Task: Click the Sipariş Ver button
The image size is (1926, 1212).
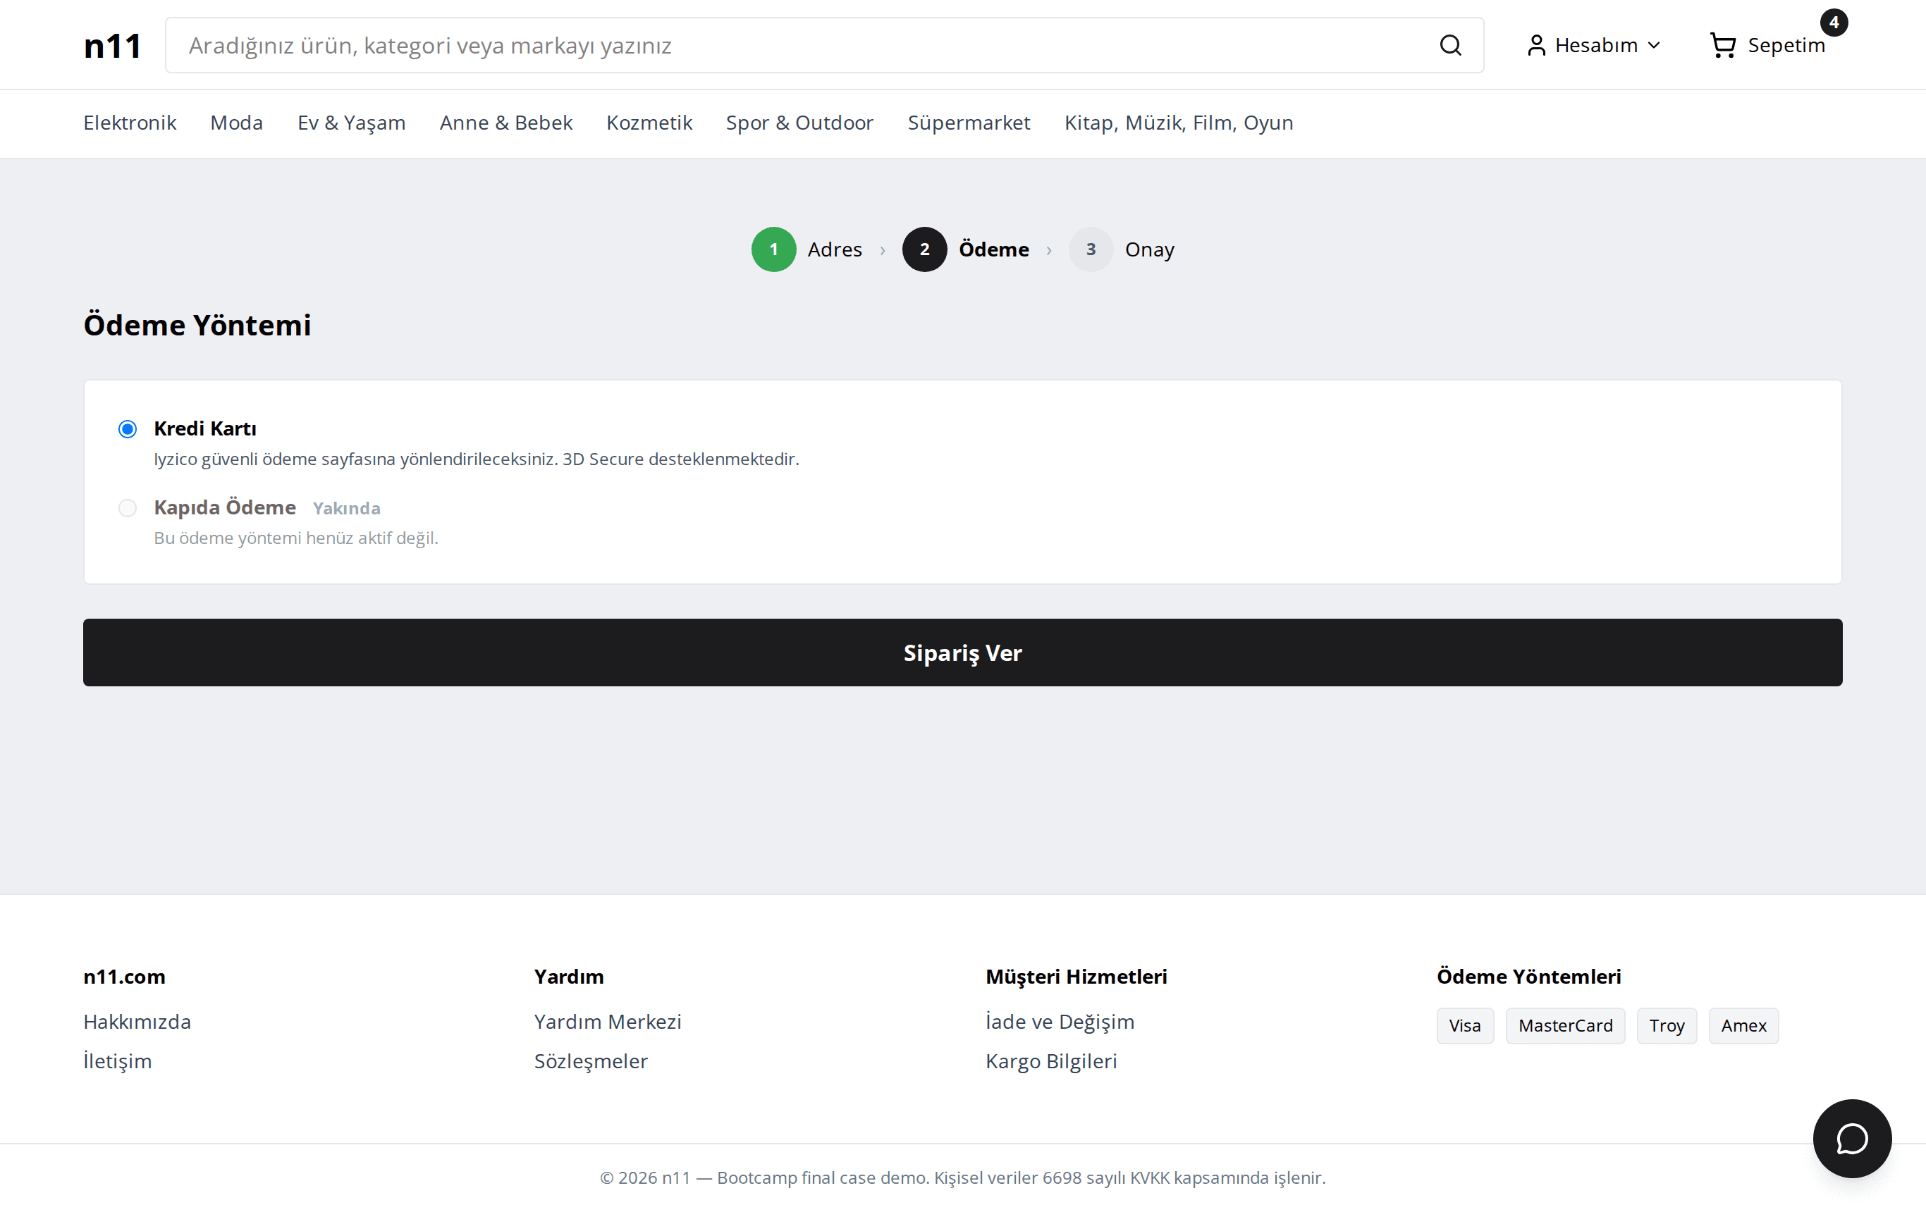Action: (x=962, y=653)
